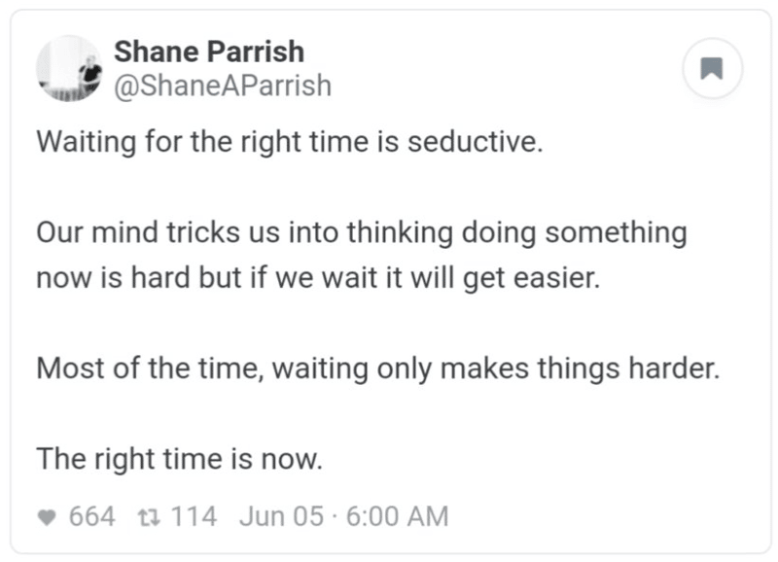Screen dimensions: 778x562
Task: Select the word 'something' in the tweet
Action: click(x=617, y=232)
